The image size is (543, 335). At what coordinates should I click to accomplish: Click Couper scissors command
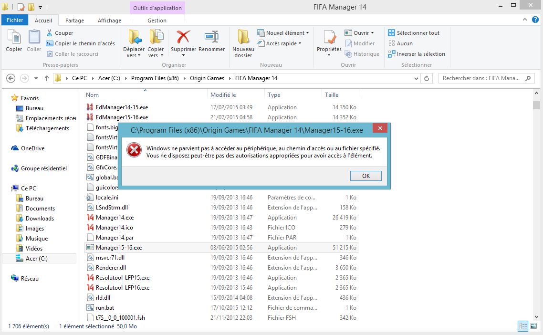60,33
